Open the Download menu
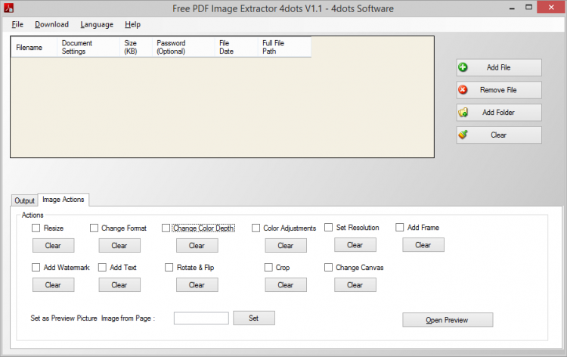The image size is (567, 357). [51, 25]
